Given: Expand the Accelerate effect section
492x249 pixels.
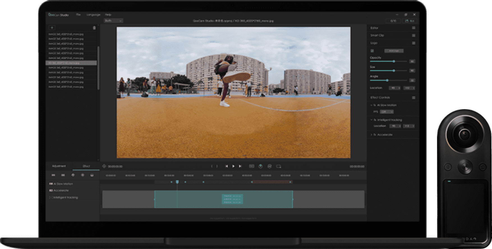Looking at the screenshot, I should point(371,135).
